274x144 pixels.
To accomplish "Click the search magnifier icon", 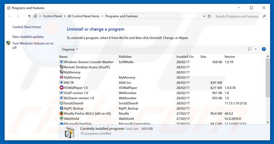I will pos(264,16).
